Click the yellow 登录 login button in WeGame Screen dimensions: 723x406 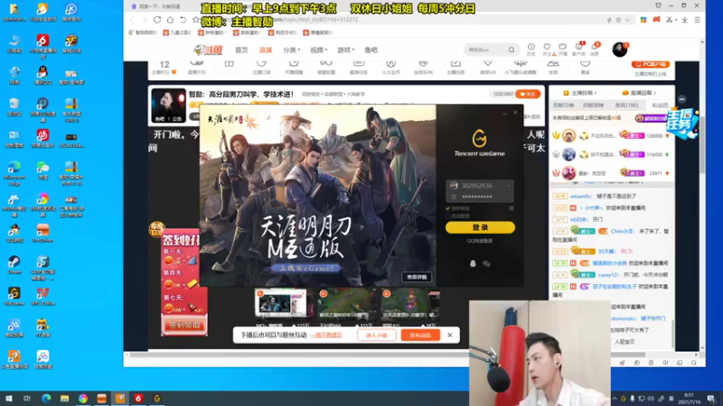click(480, 227)
